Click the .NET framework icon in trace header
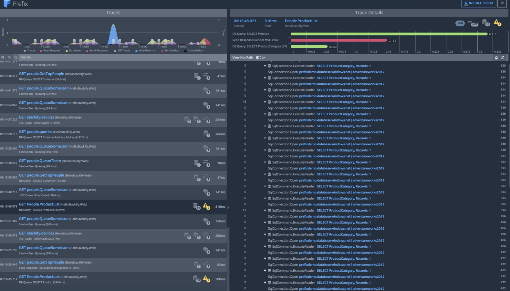Viewport: 510px width, 291px height. point(473,23)
